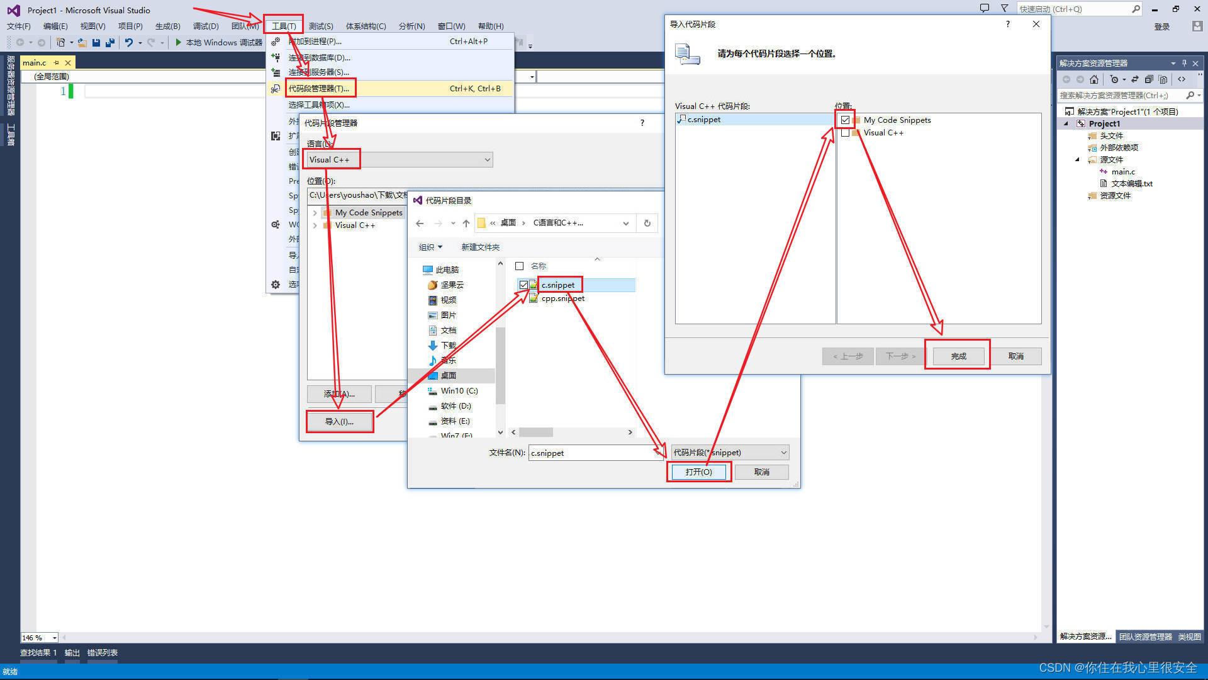Click the Save icon in the toolbar
The width and height of the screenshot is (1208, 680).
pyautogui.click(x=96, y=42)
